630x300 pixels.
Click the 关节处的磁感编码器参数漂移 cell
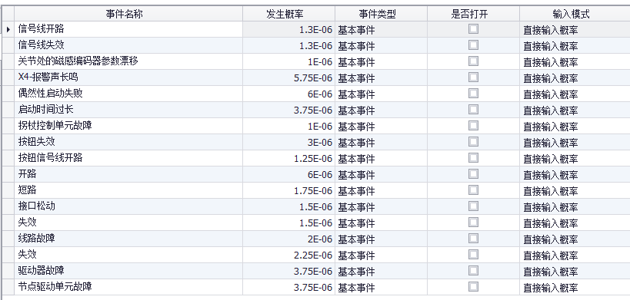128,61
